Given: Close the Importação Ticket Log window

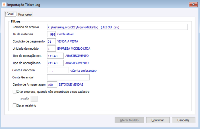Looking at the screenshot, I should [x=193, y=5].
